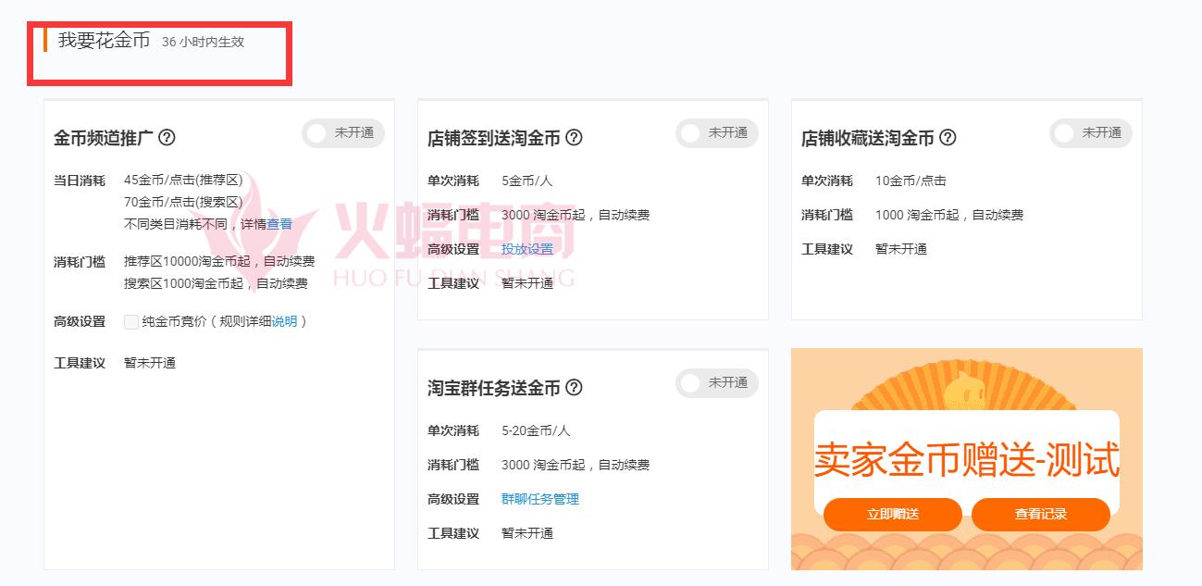1202x586 pixels.
Task: Click the 金币频道推广 card title
Action: (x=104, y=135)
